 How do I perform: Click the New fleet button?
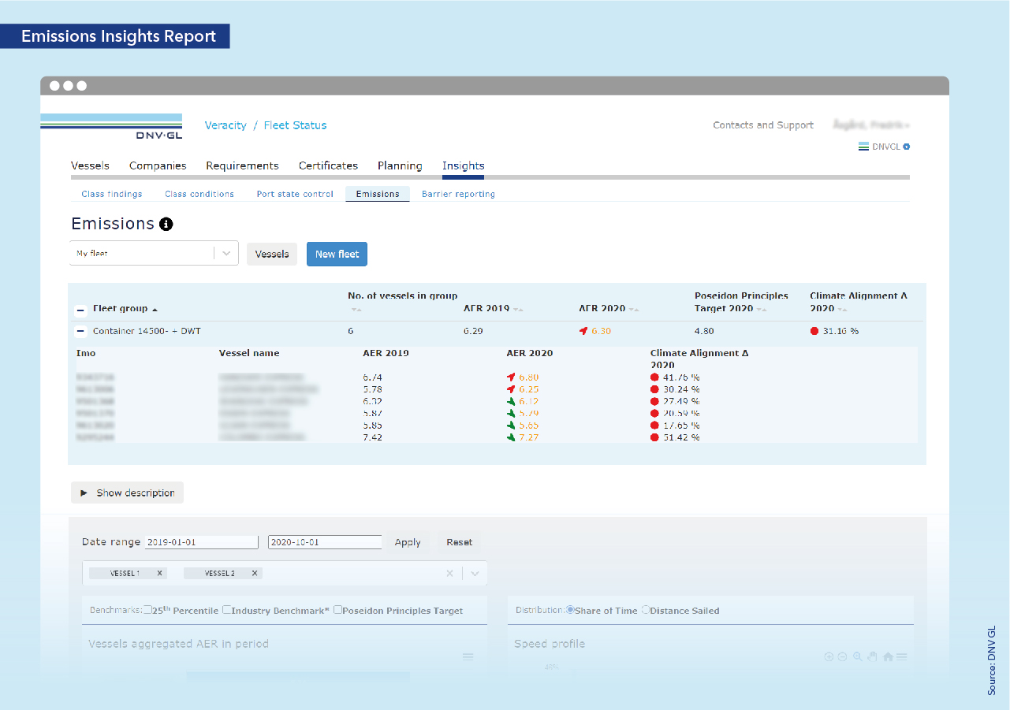point(337,254)
